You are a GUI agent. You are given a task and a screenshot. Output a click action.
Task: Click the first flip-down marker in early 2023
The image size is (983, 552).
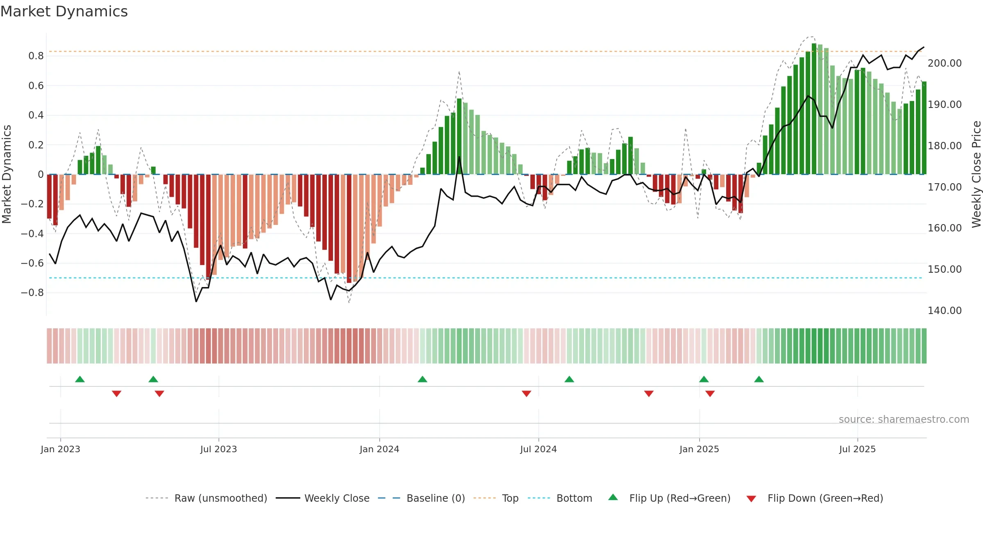(x=116, y=393)
